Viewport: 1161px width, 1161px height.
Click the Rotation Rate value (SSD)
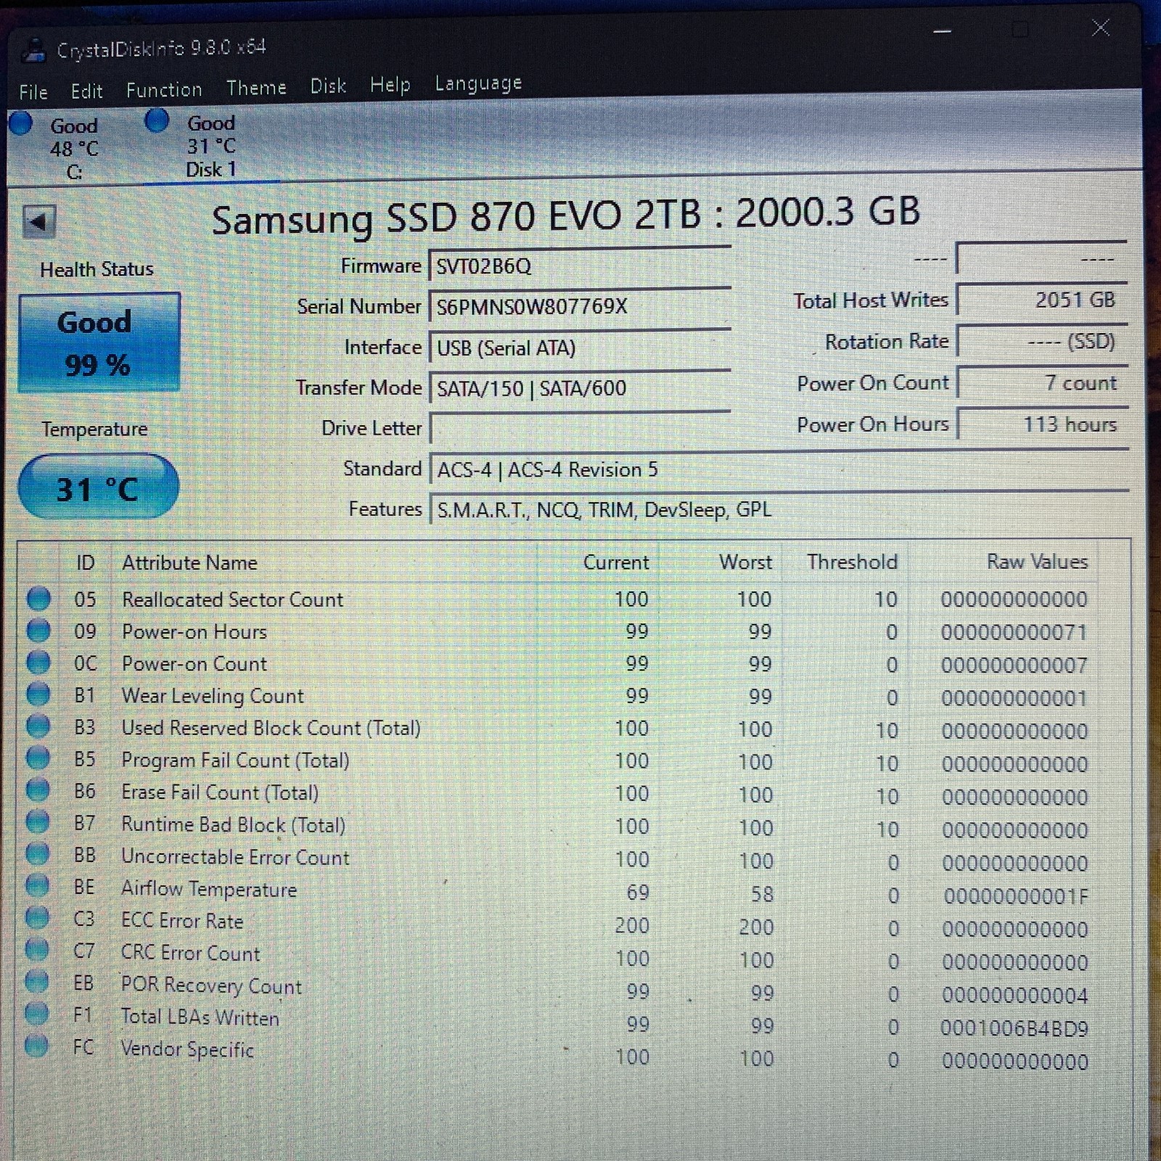tap(1042, 341)
